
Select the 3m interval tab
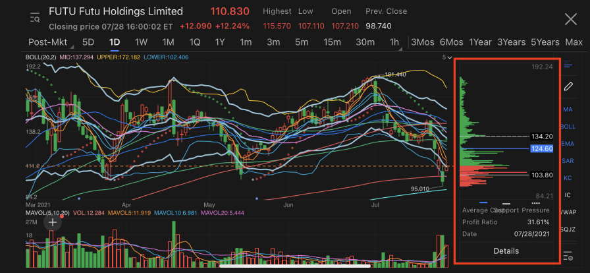click(273, 42)
